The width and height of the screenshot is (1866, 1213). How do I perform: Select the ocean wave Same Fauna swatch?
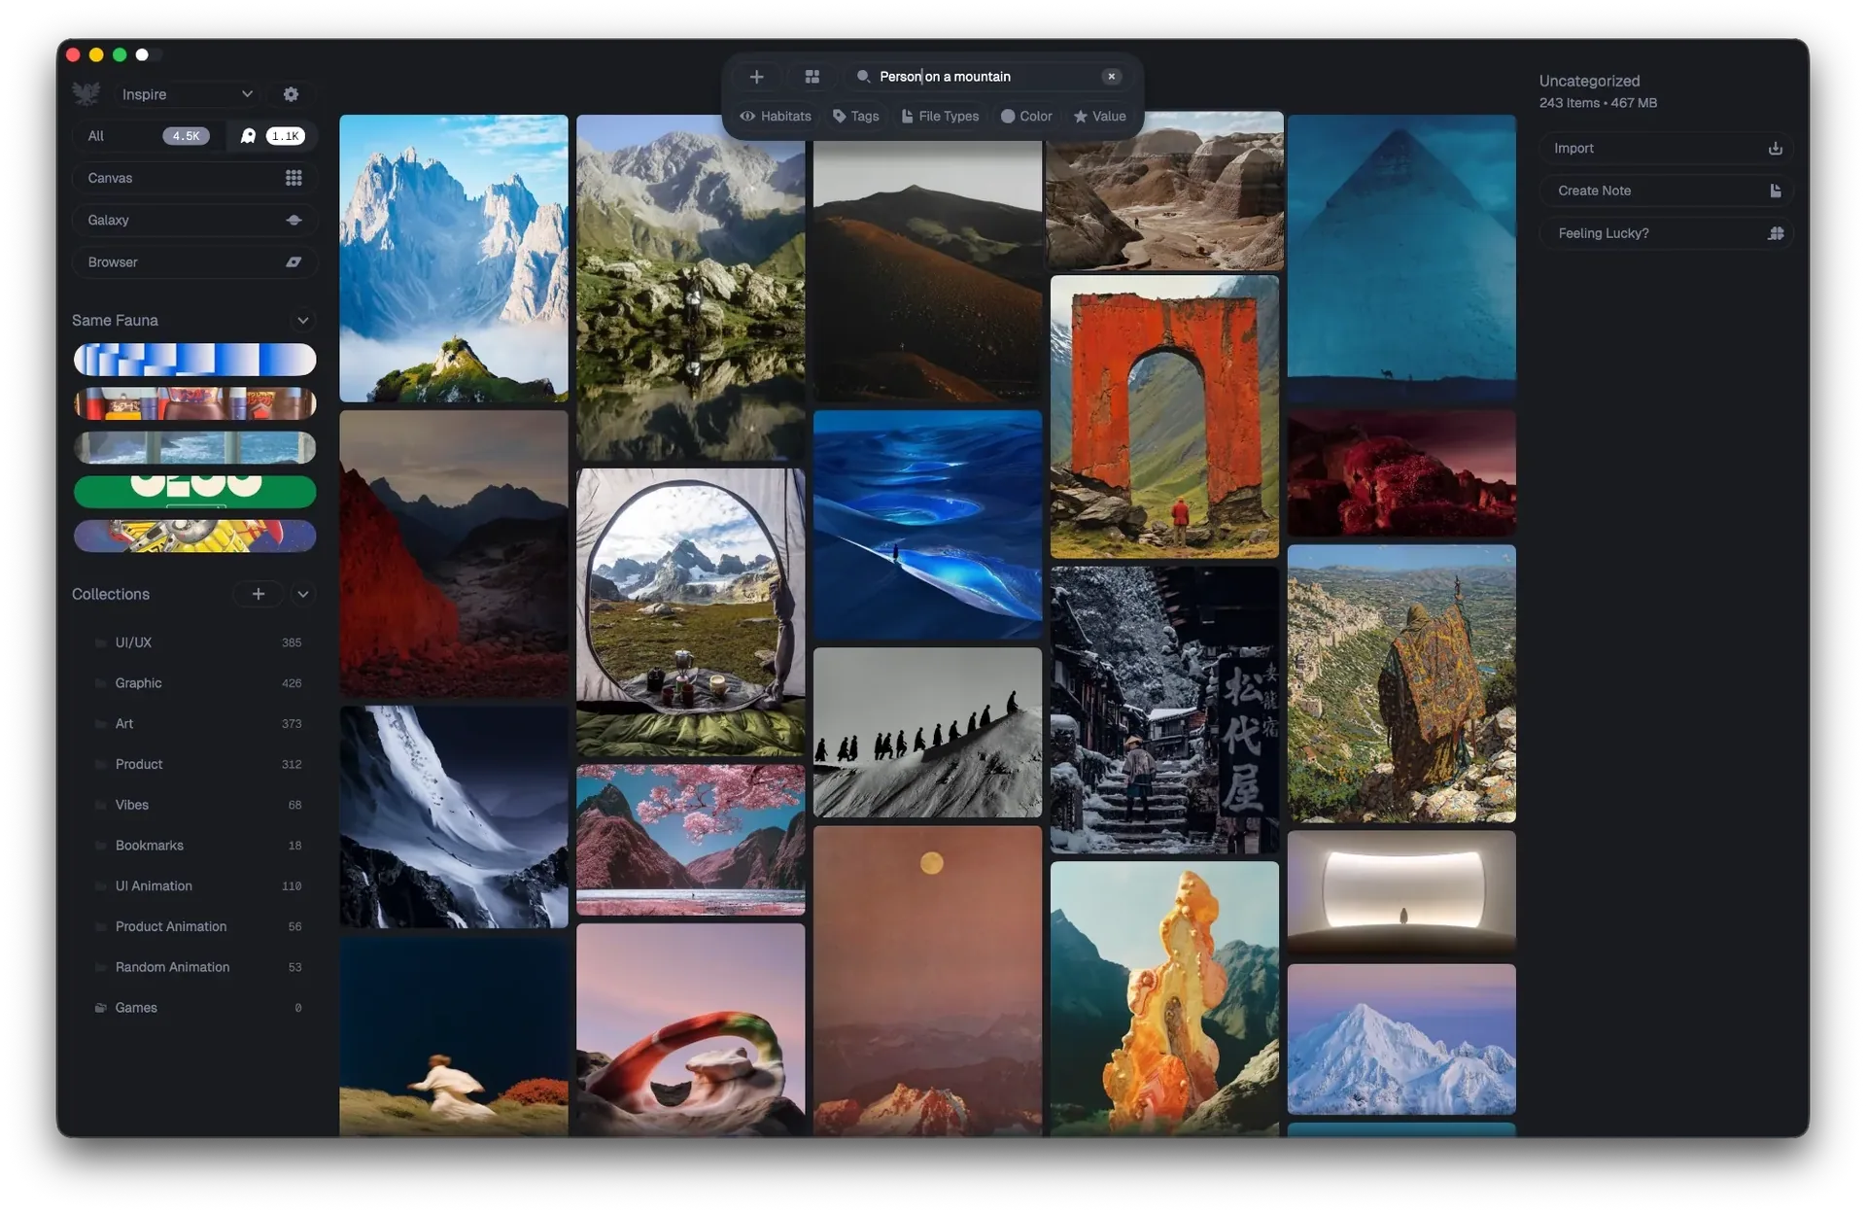194,448
